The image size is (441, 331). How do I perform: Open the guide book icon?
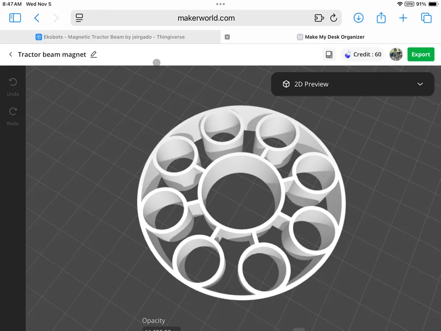click(x=329, y=54)
